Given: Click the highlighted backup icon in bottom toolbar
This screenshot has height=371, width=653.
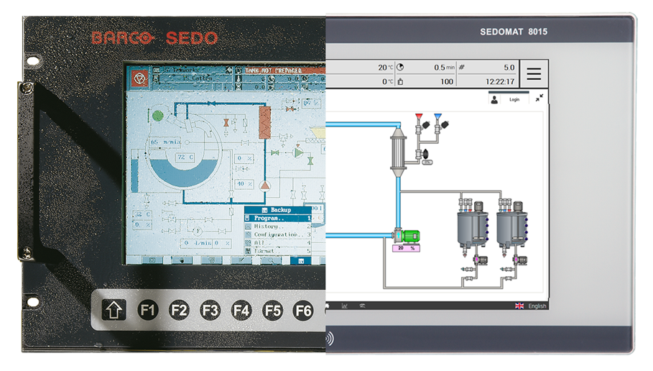Looking at the screenshot, I should (x=301, y=260).
